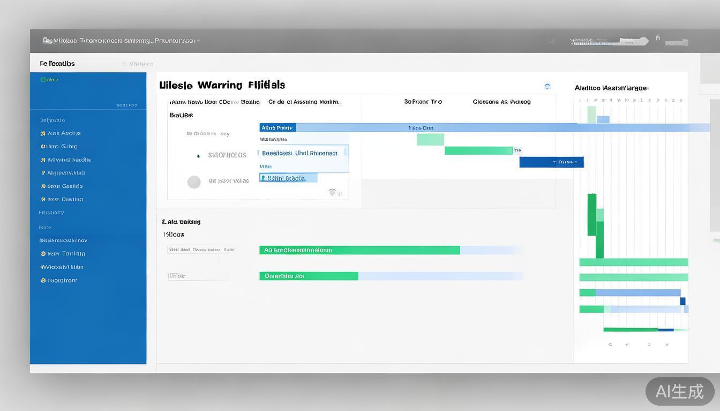Click the blue refresh icon beside the title
720x411 pixels.
[547, 86]
